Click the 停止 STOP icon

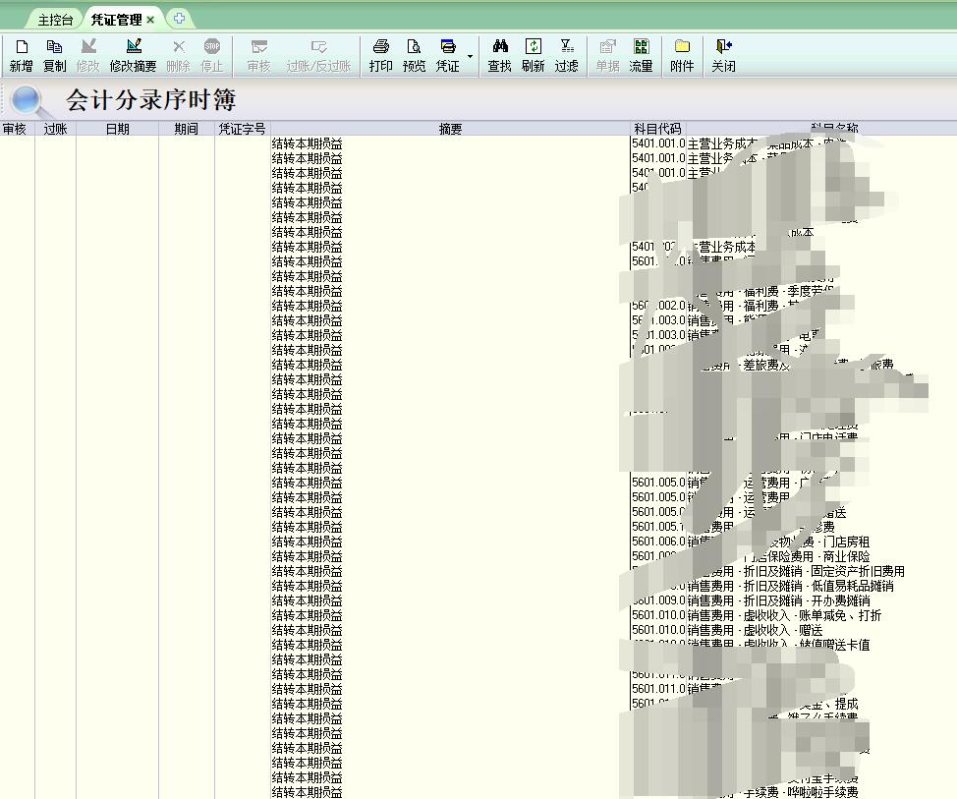tap(212, 56)
